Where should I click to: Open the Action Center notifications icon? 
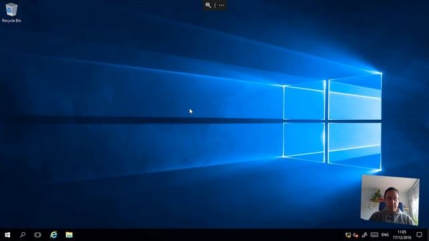click(419, 235)
